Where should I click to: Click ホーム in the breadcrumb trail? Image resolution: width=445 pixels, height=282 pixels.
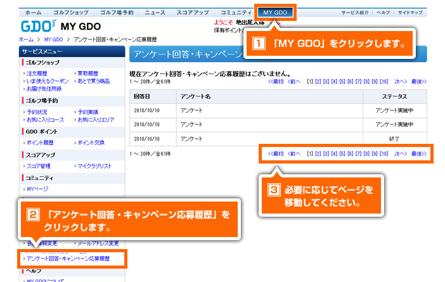26,39
